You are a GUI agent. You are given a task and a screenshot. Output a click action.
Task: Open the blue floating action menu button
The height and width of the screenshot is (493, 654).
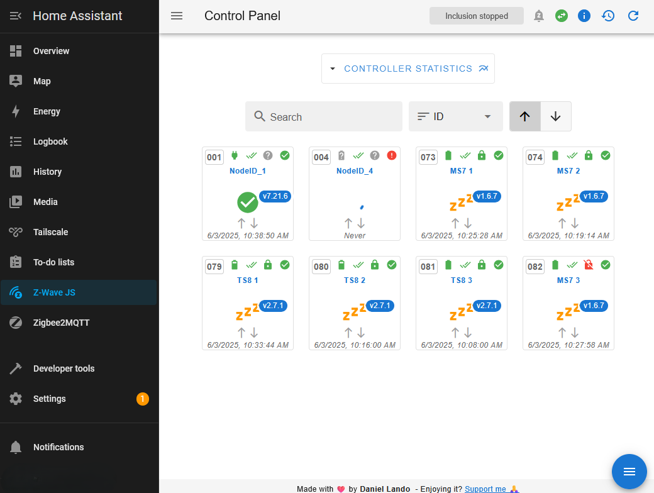pyautogui.click(x=629, y=472)
